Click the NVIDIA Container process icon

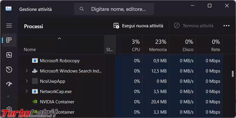pos(35,102)
